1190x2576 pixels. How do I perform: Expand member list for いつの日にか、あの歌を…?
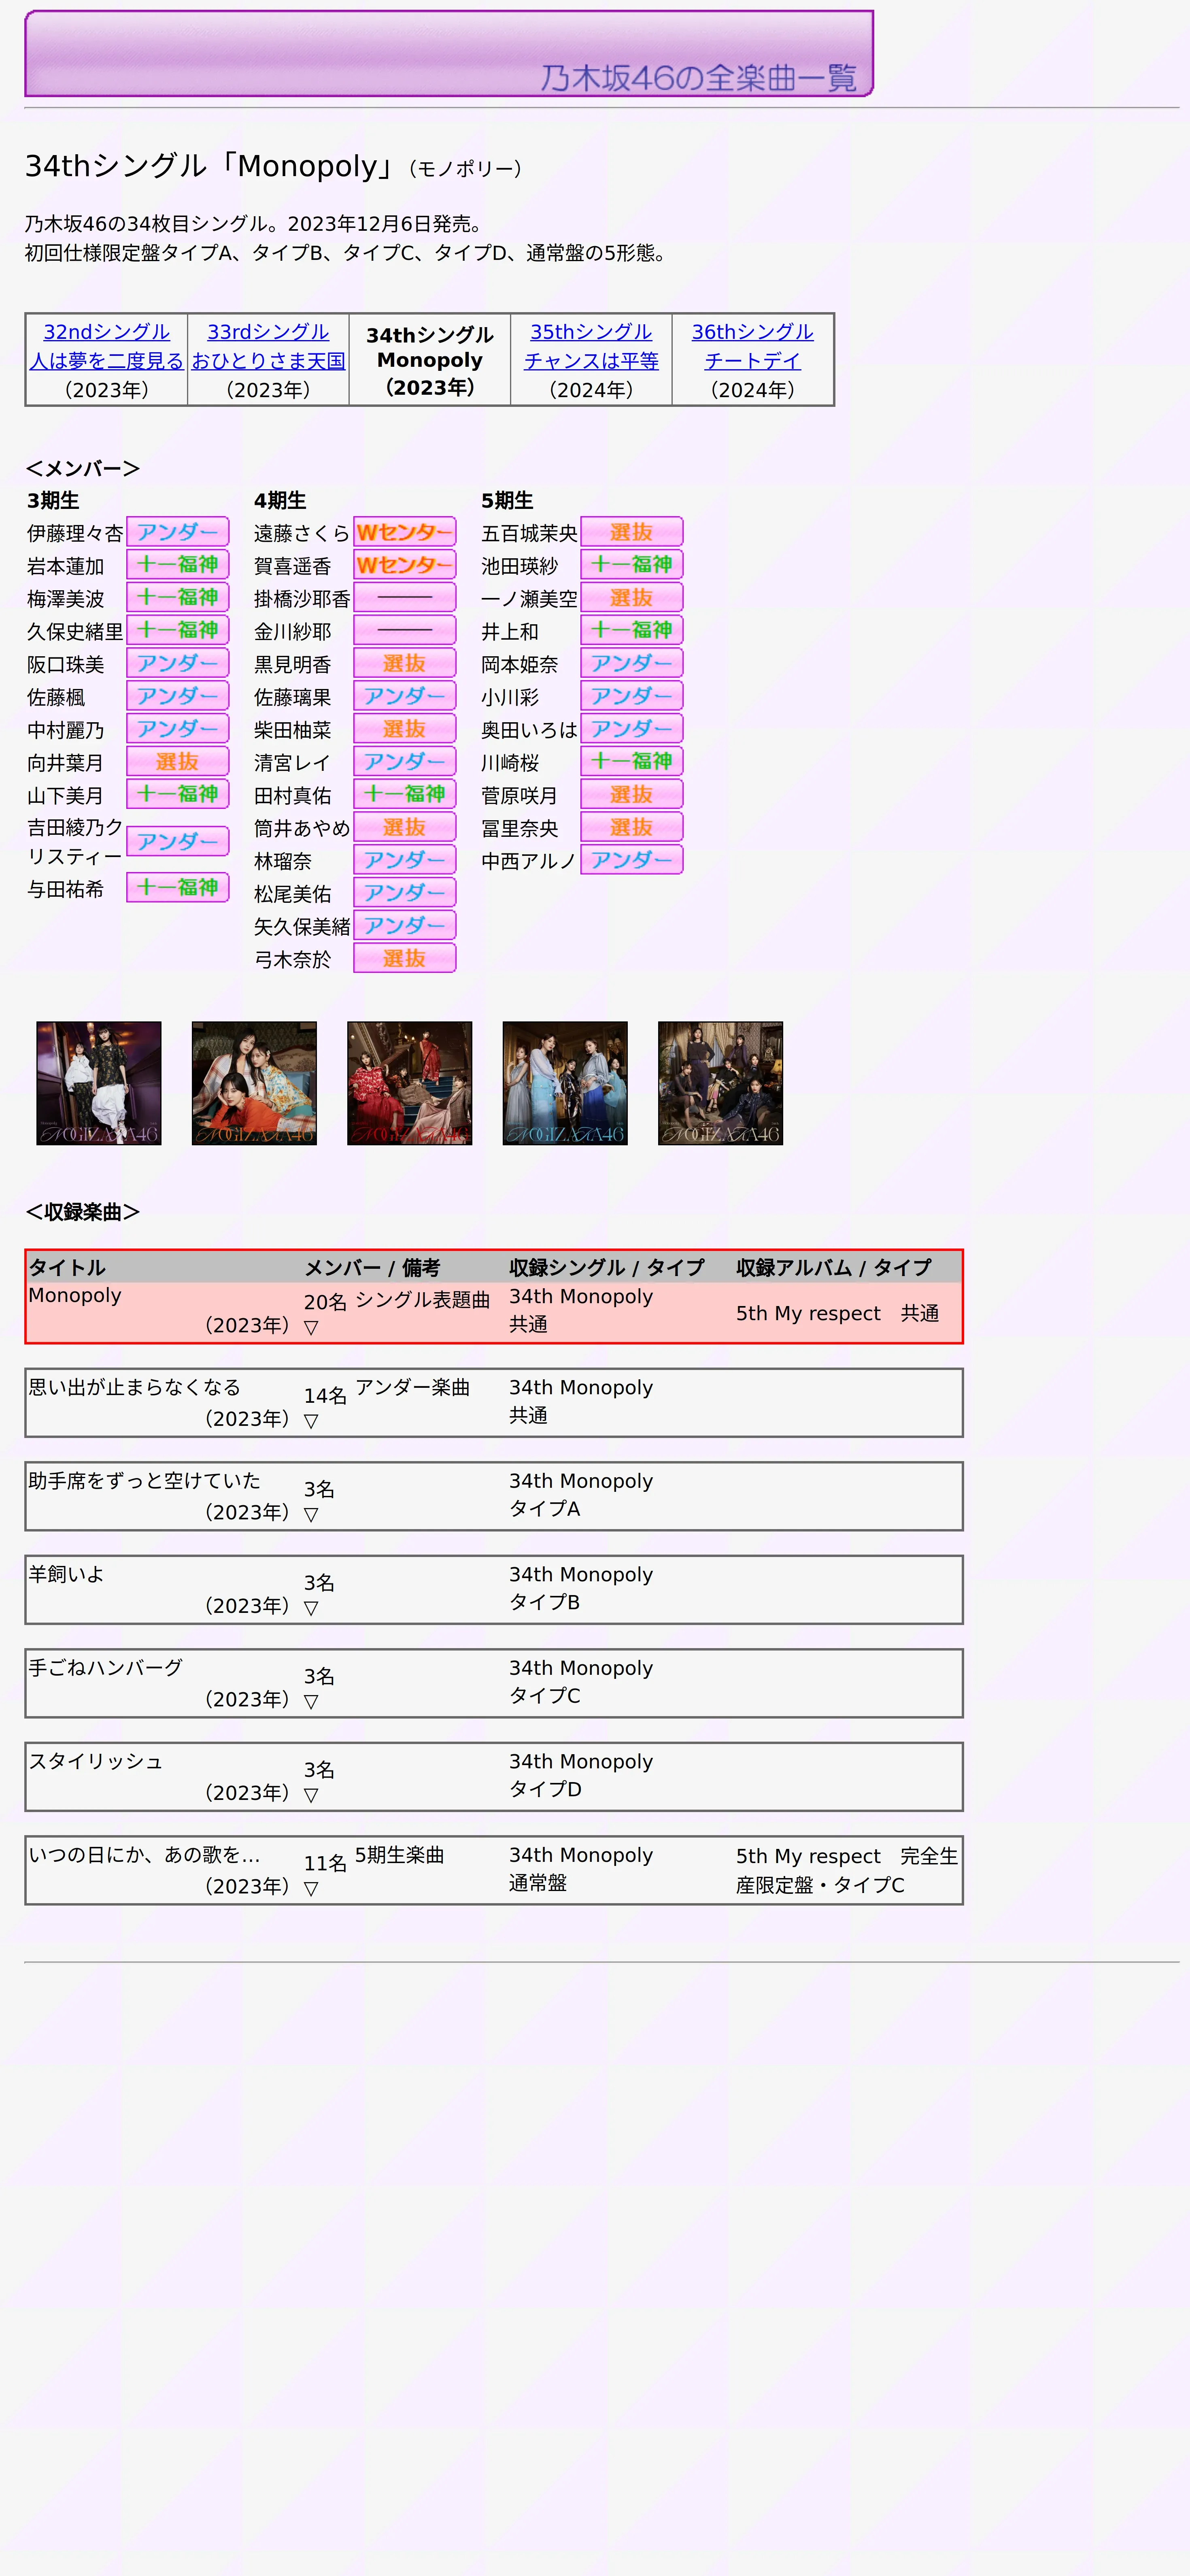click(311, 1889)
